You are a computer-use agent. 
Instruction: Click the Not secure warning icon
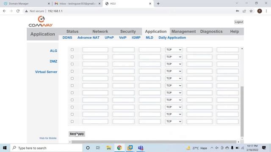coord(26,11)
